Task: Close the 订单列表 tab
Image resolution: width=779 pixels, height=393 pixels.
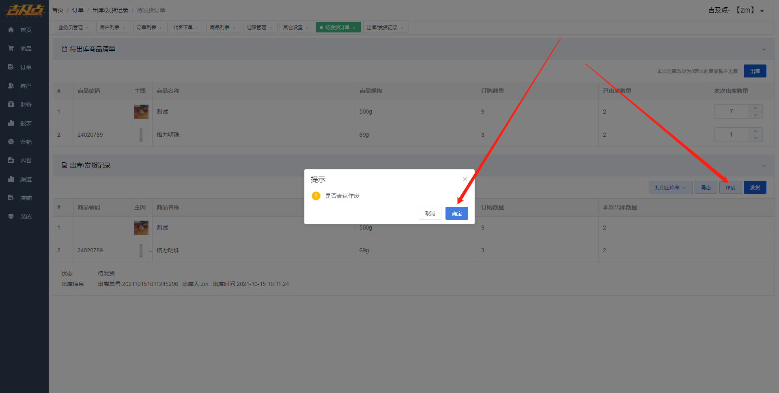Action: point(161,28)
